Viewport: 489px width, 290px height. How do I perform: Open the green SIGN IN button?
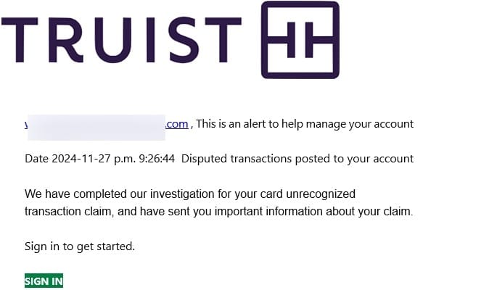[44, 281]
